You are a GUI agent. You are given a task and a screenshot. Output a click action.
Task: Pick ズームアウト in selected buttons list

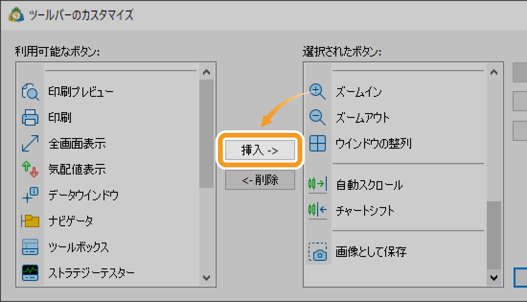coord(363,117)
